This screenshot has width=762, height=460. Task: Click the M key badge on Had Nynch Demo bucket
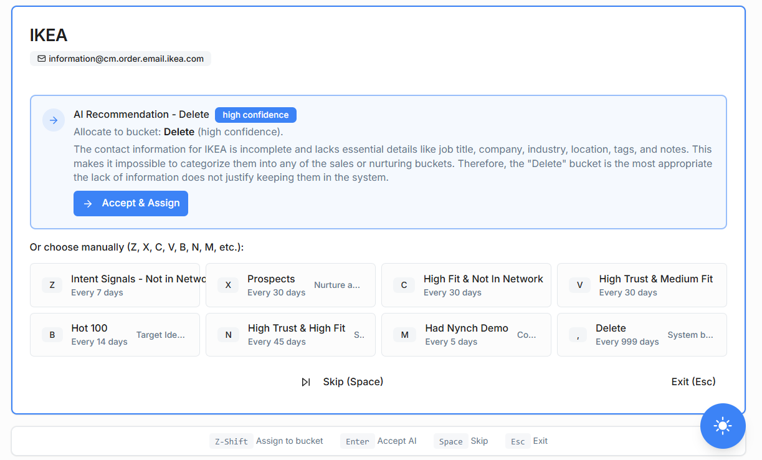point(404,335)
